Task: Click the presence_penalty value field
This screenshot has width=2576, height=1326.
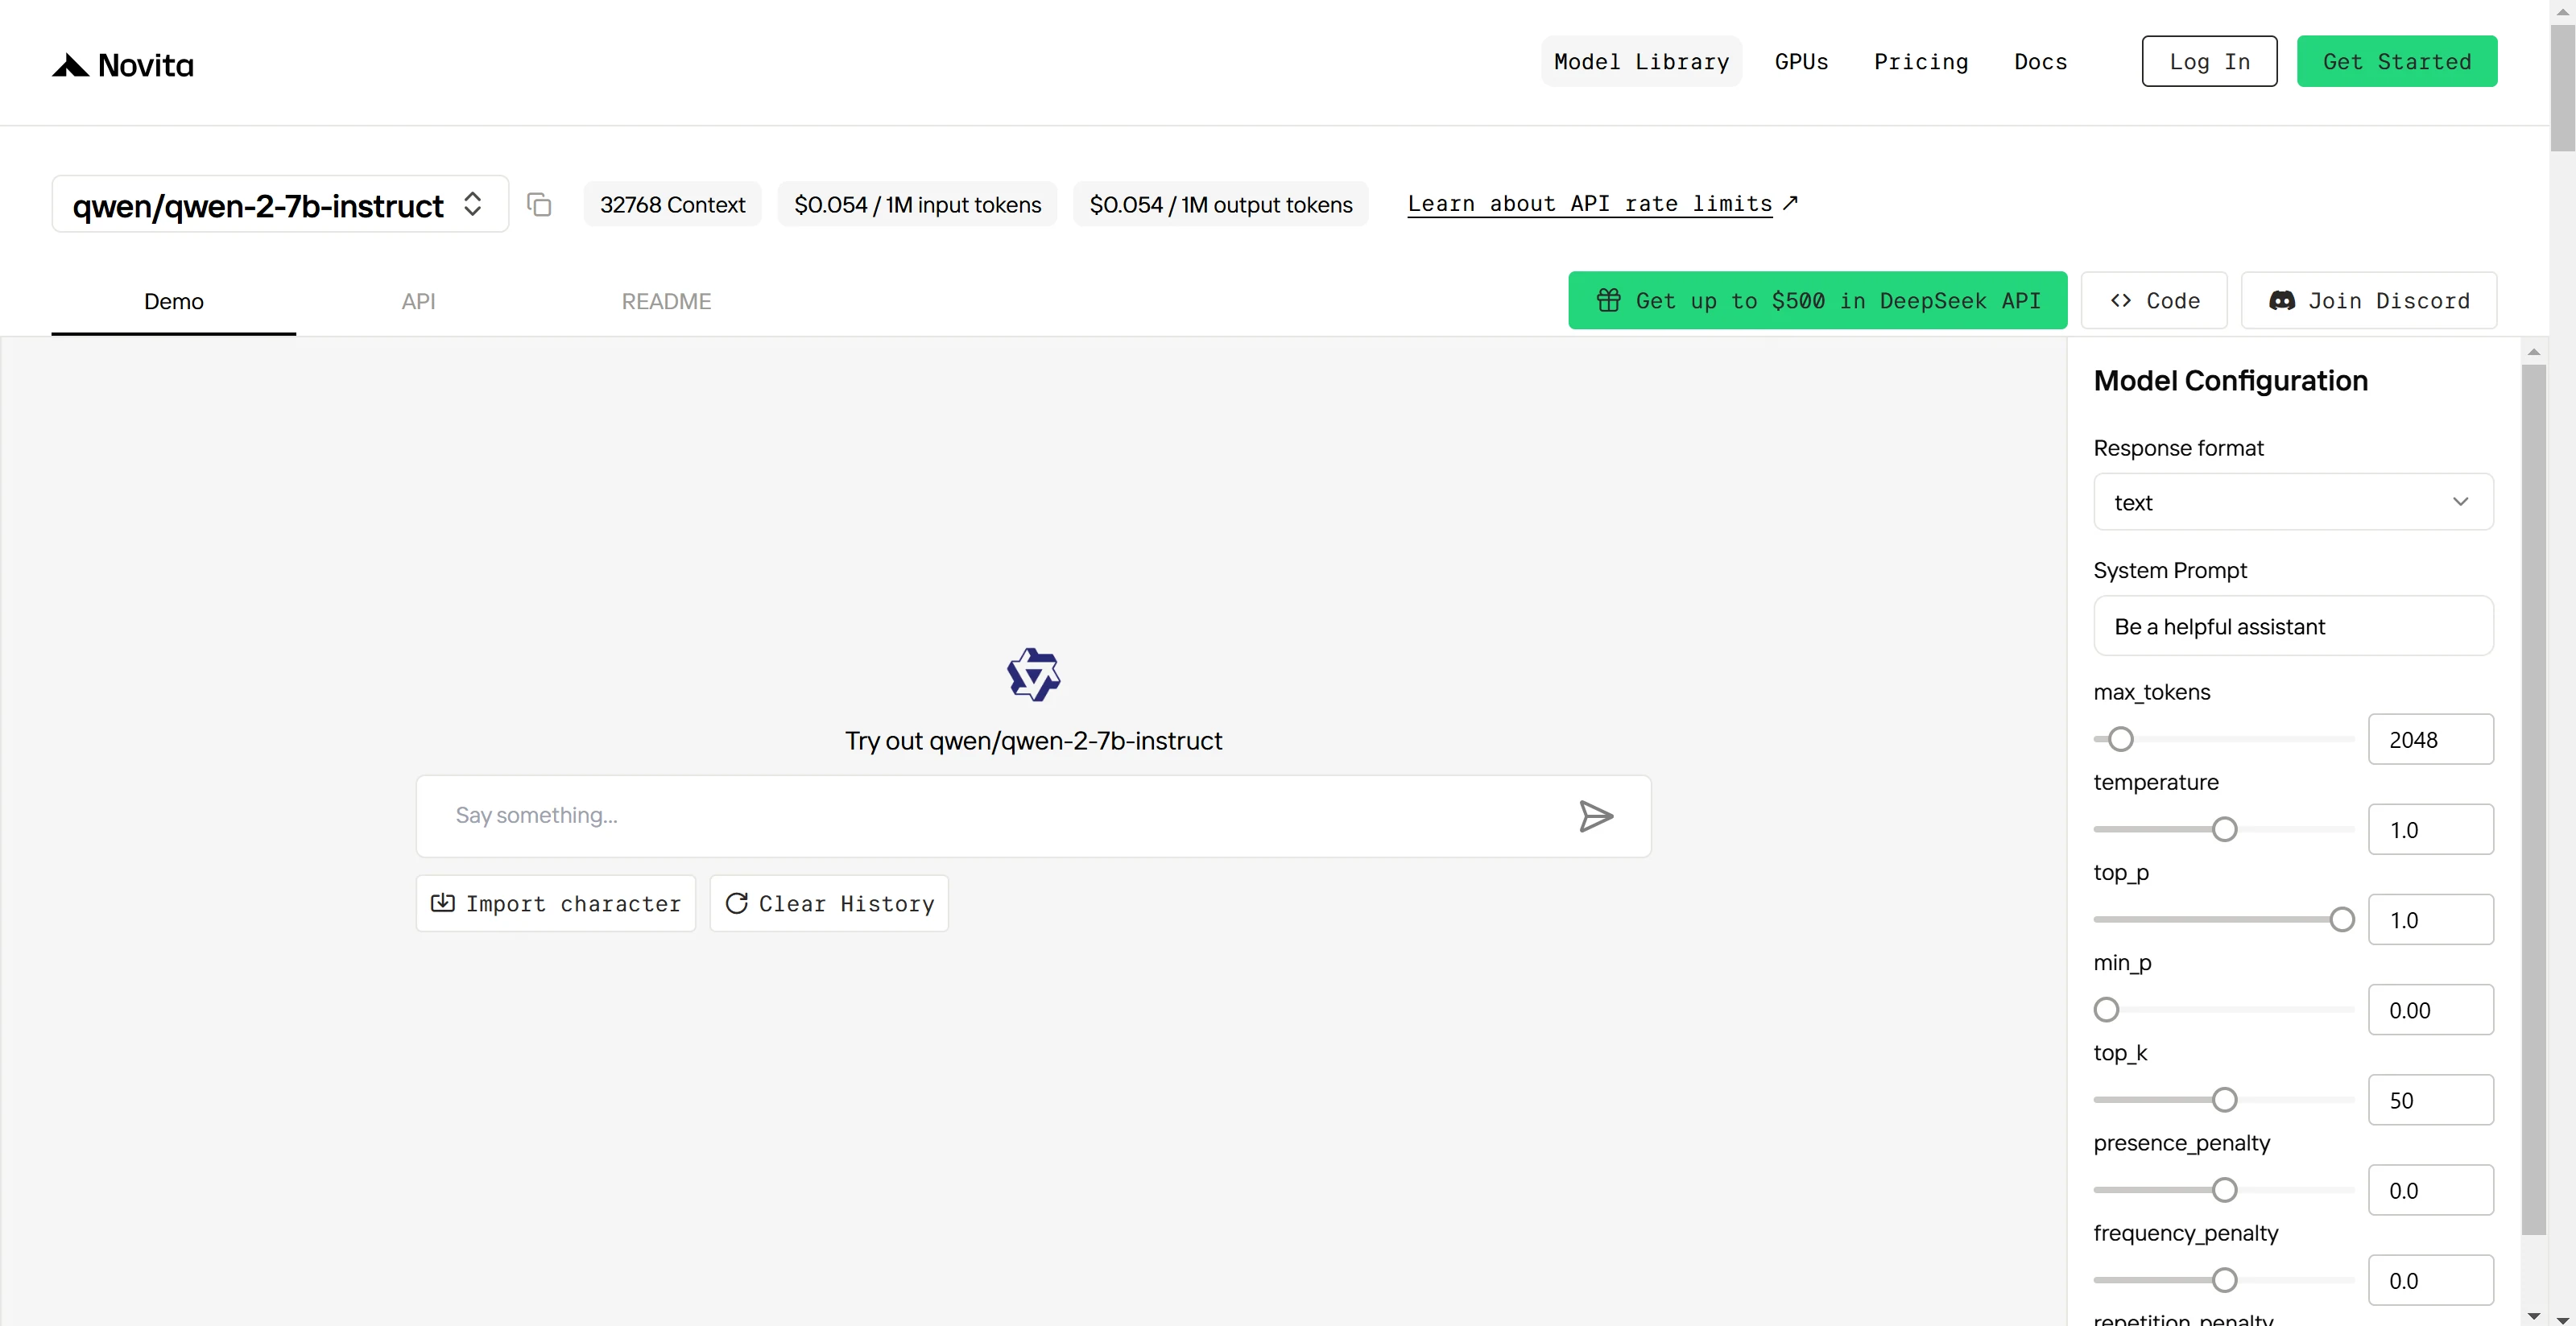Action: pos(2430,1189)
